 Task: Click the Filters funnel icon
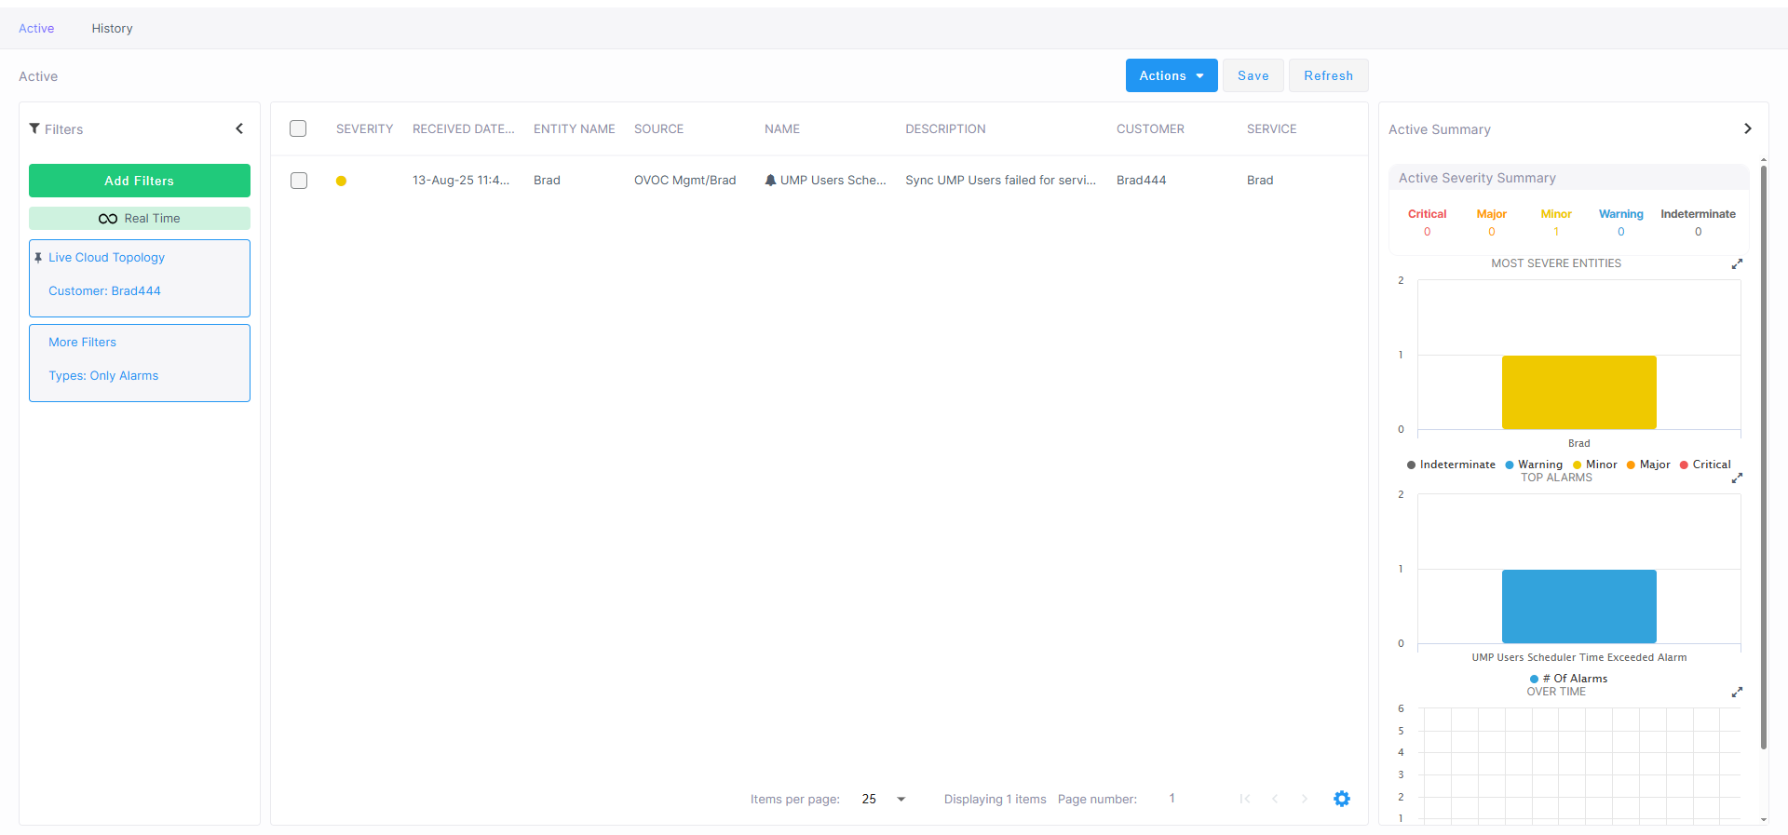point(34,128)
